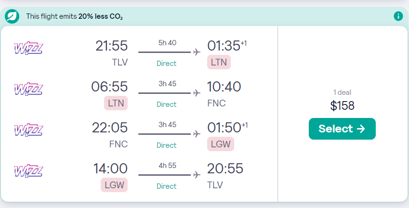Click airplane icon on the 5h 40 leg
Image resolution: width=409 pixels, height=208 pixels.
coord(197,52)
